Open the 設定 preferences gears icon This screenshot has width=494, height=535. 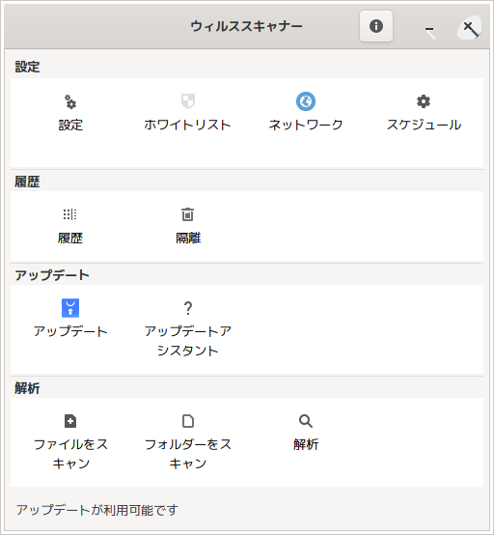click(70, 101)
